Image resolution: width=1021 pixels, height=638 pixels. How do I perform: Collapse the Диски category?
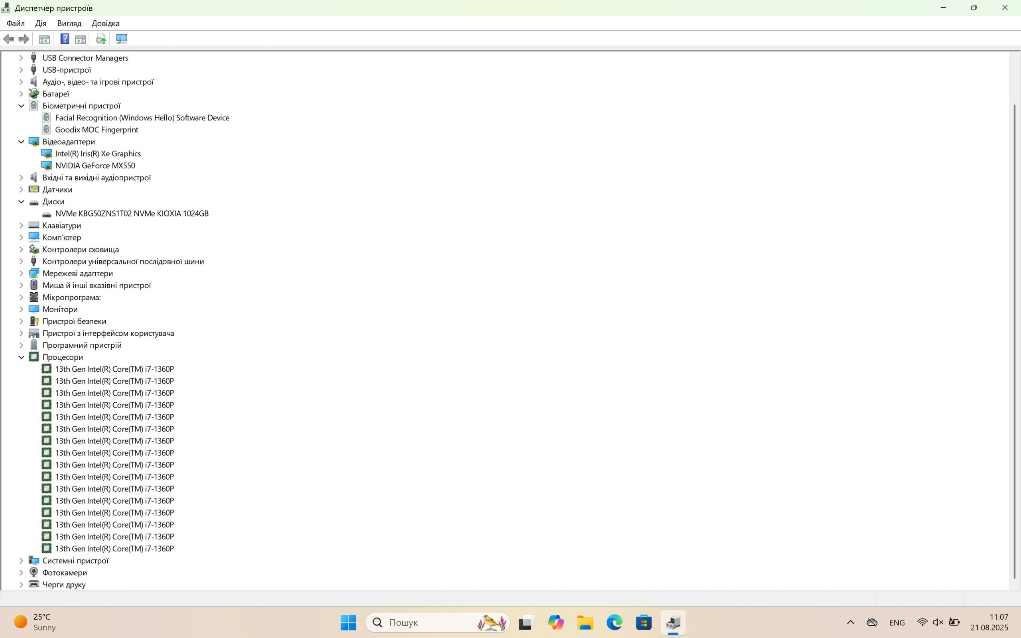coord(21,201)
